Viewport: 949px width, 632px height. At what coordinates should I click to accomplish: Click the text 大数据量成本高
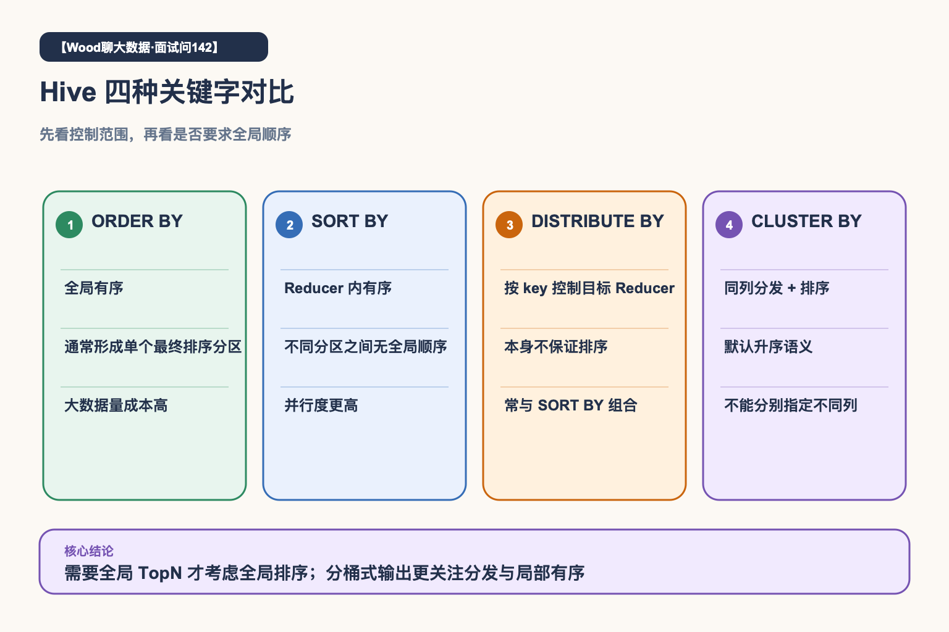[116, 405]
